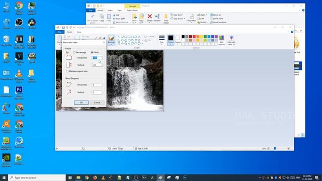The width and height of the screenshot is (322, 181).
Task: Expand the Brushes dropdown arrow
Action: (x=111, y=44)
